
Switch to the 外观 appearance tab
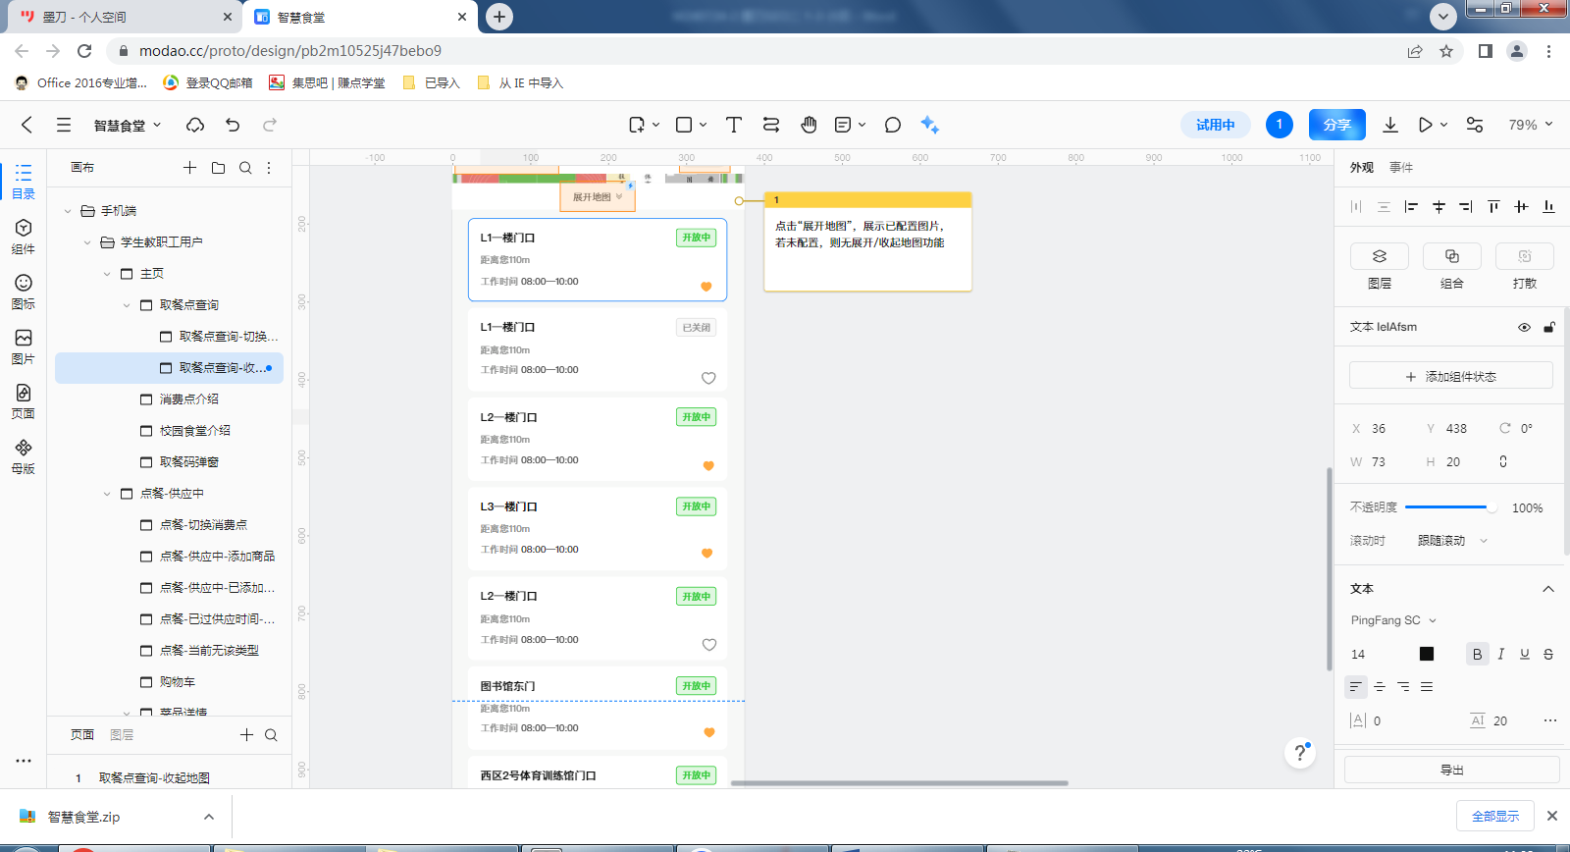[1362, 168]
